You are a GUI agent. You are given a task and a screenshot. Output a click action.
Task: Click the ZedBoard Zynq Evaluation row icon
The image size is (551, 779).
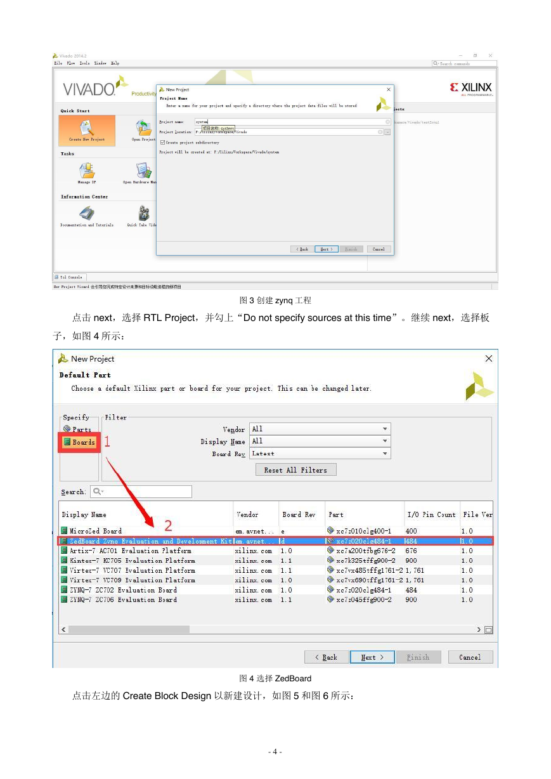pos(64,541)
